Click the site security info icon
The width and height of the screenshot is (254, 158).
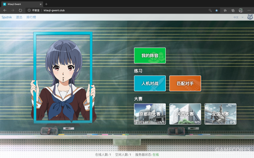pos(29,10)
